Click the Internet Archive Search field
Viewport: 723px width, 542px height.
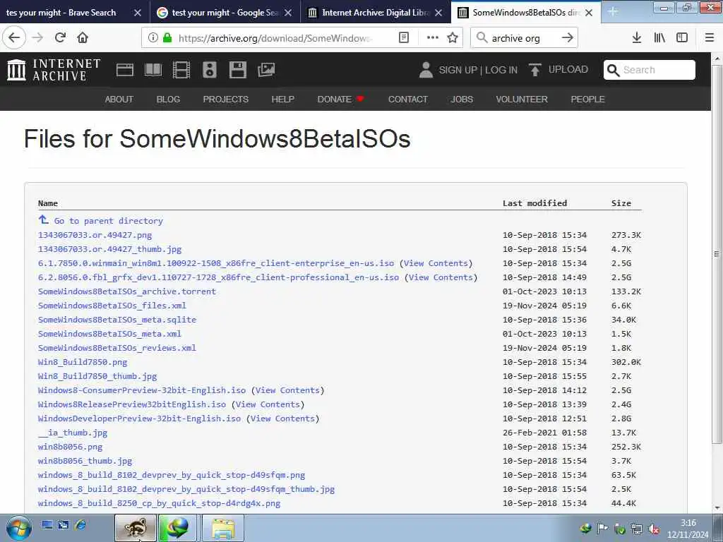point(650,70)
